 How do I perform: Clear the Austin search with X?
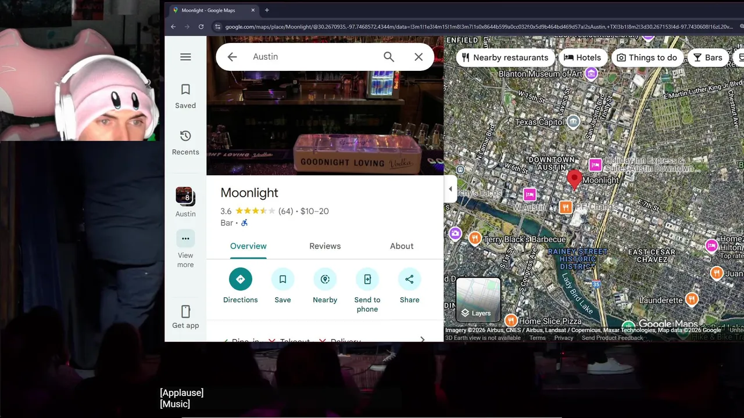(x=419, y=57)
